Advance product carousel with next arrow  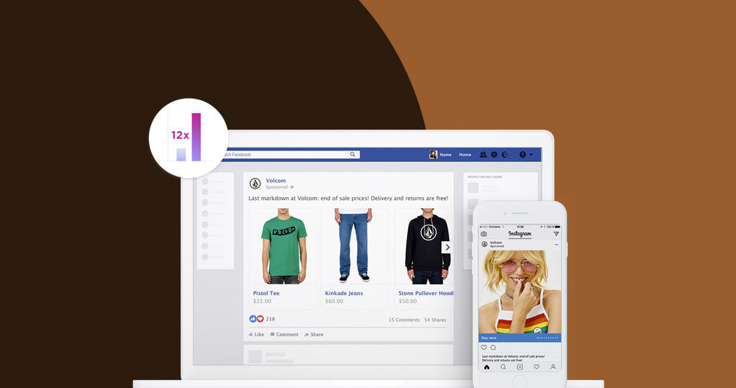click(x=447, y=248)
